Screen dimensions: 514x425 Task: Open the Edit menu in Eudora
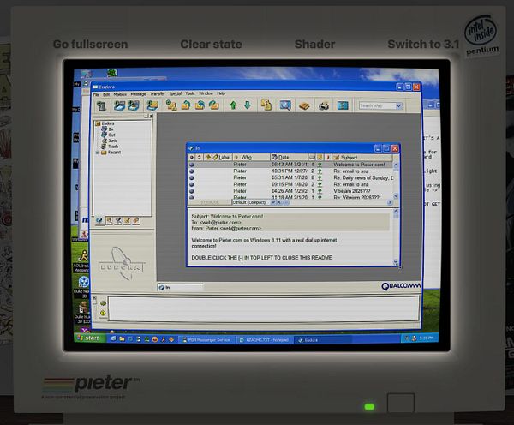(106, 94)
